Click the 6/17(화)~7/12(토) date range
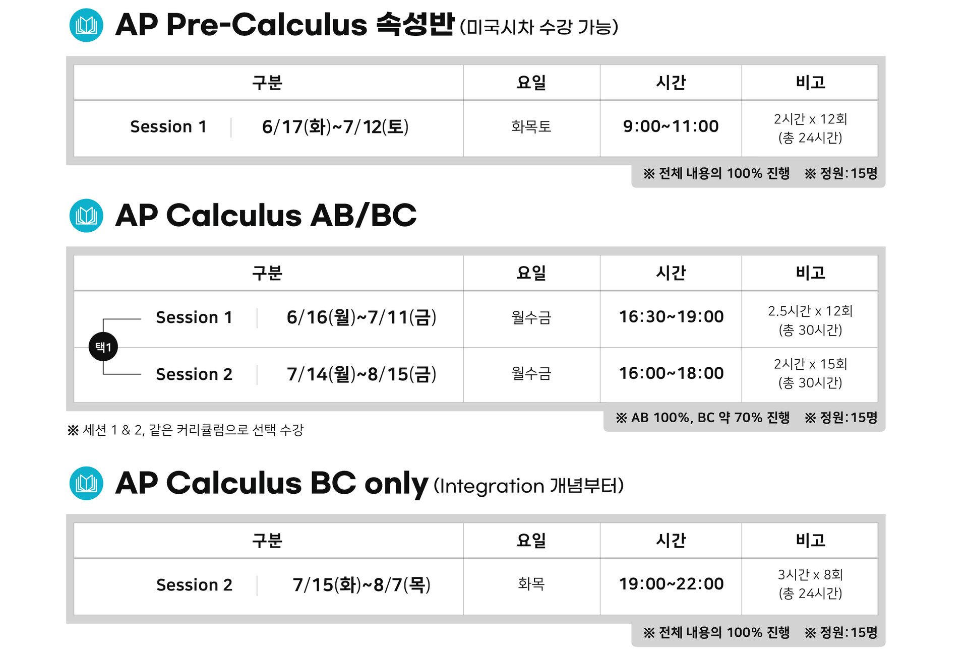 click(335, 127)
